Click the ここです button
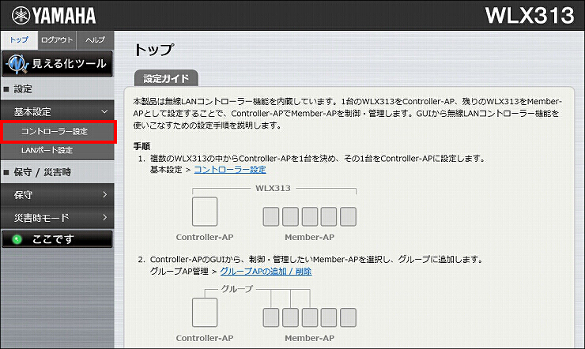Screen dimensions: 585x349 tap(58, 239)
